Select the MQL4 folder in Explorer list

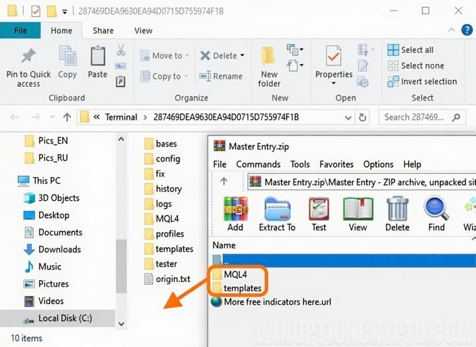tap(161, 219)
